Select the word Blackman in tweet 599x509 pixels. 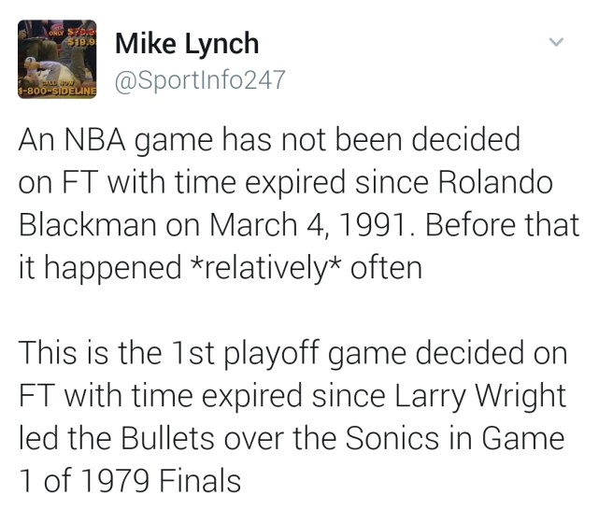point(88,224)
